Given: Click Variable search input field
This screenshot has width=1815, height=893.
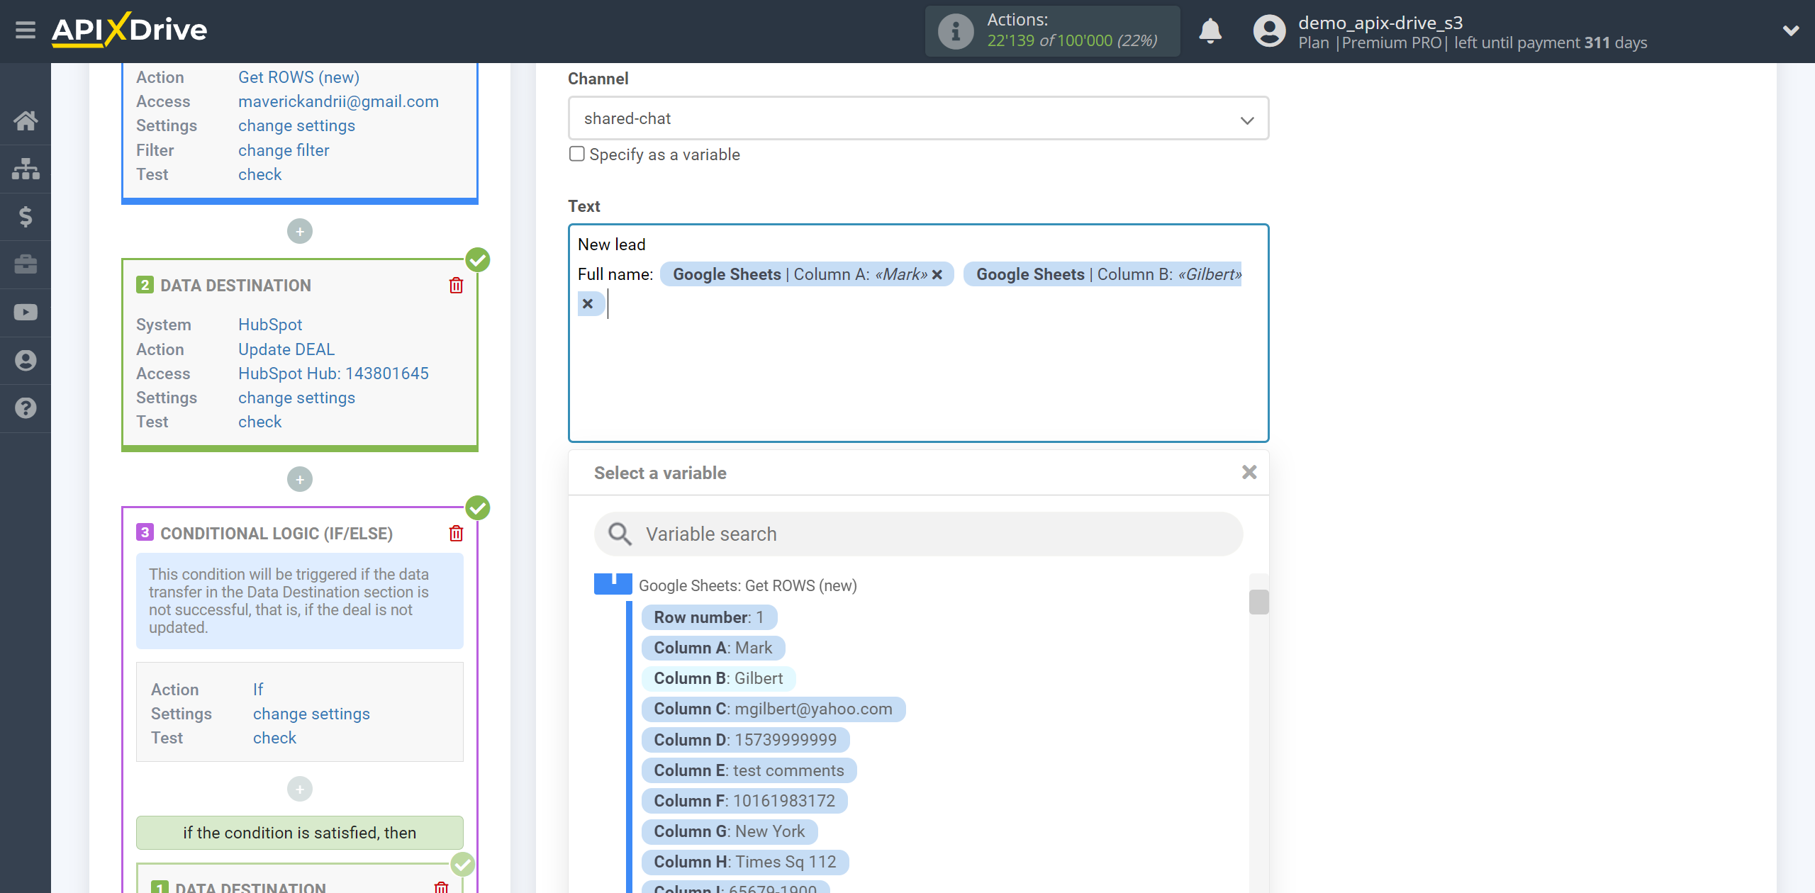Looking at the screenshot, I should click(x=918, y=533).
